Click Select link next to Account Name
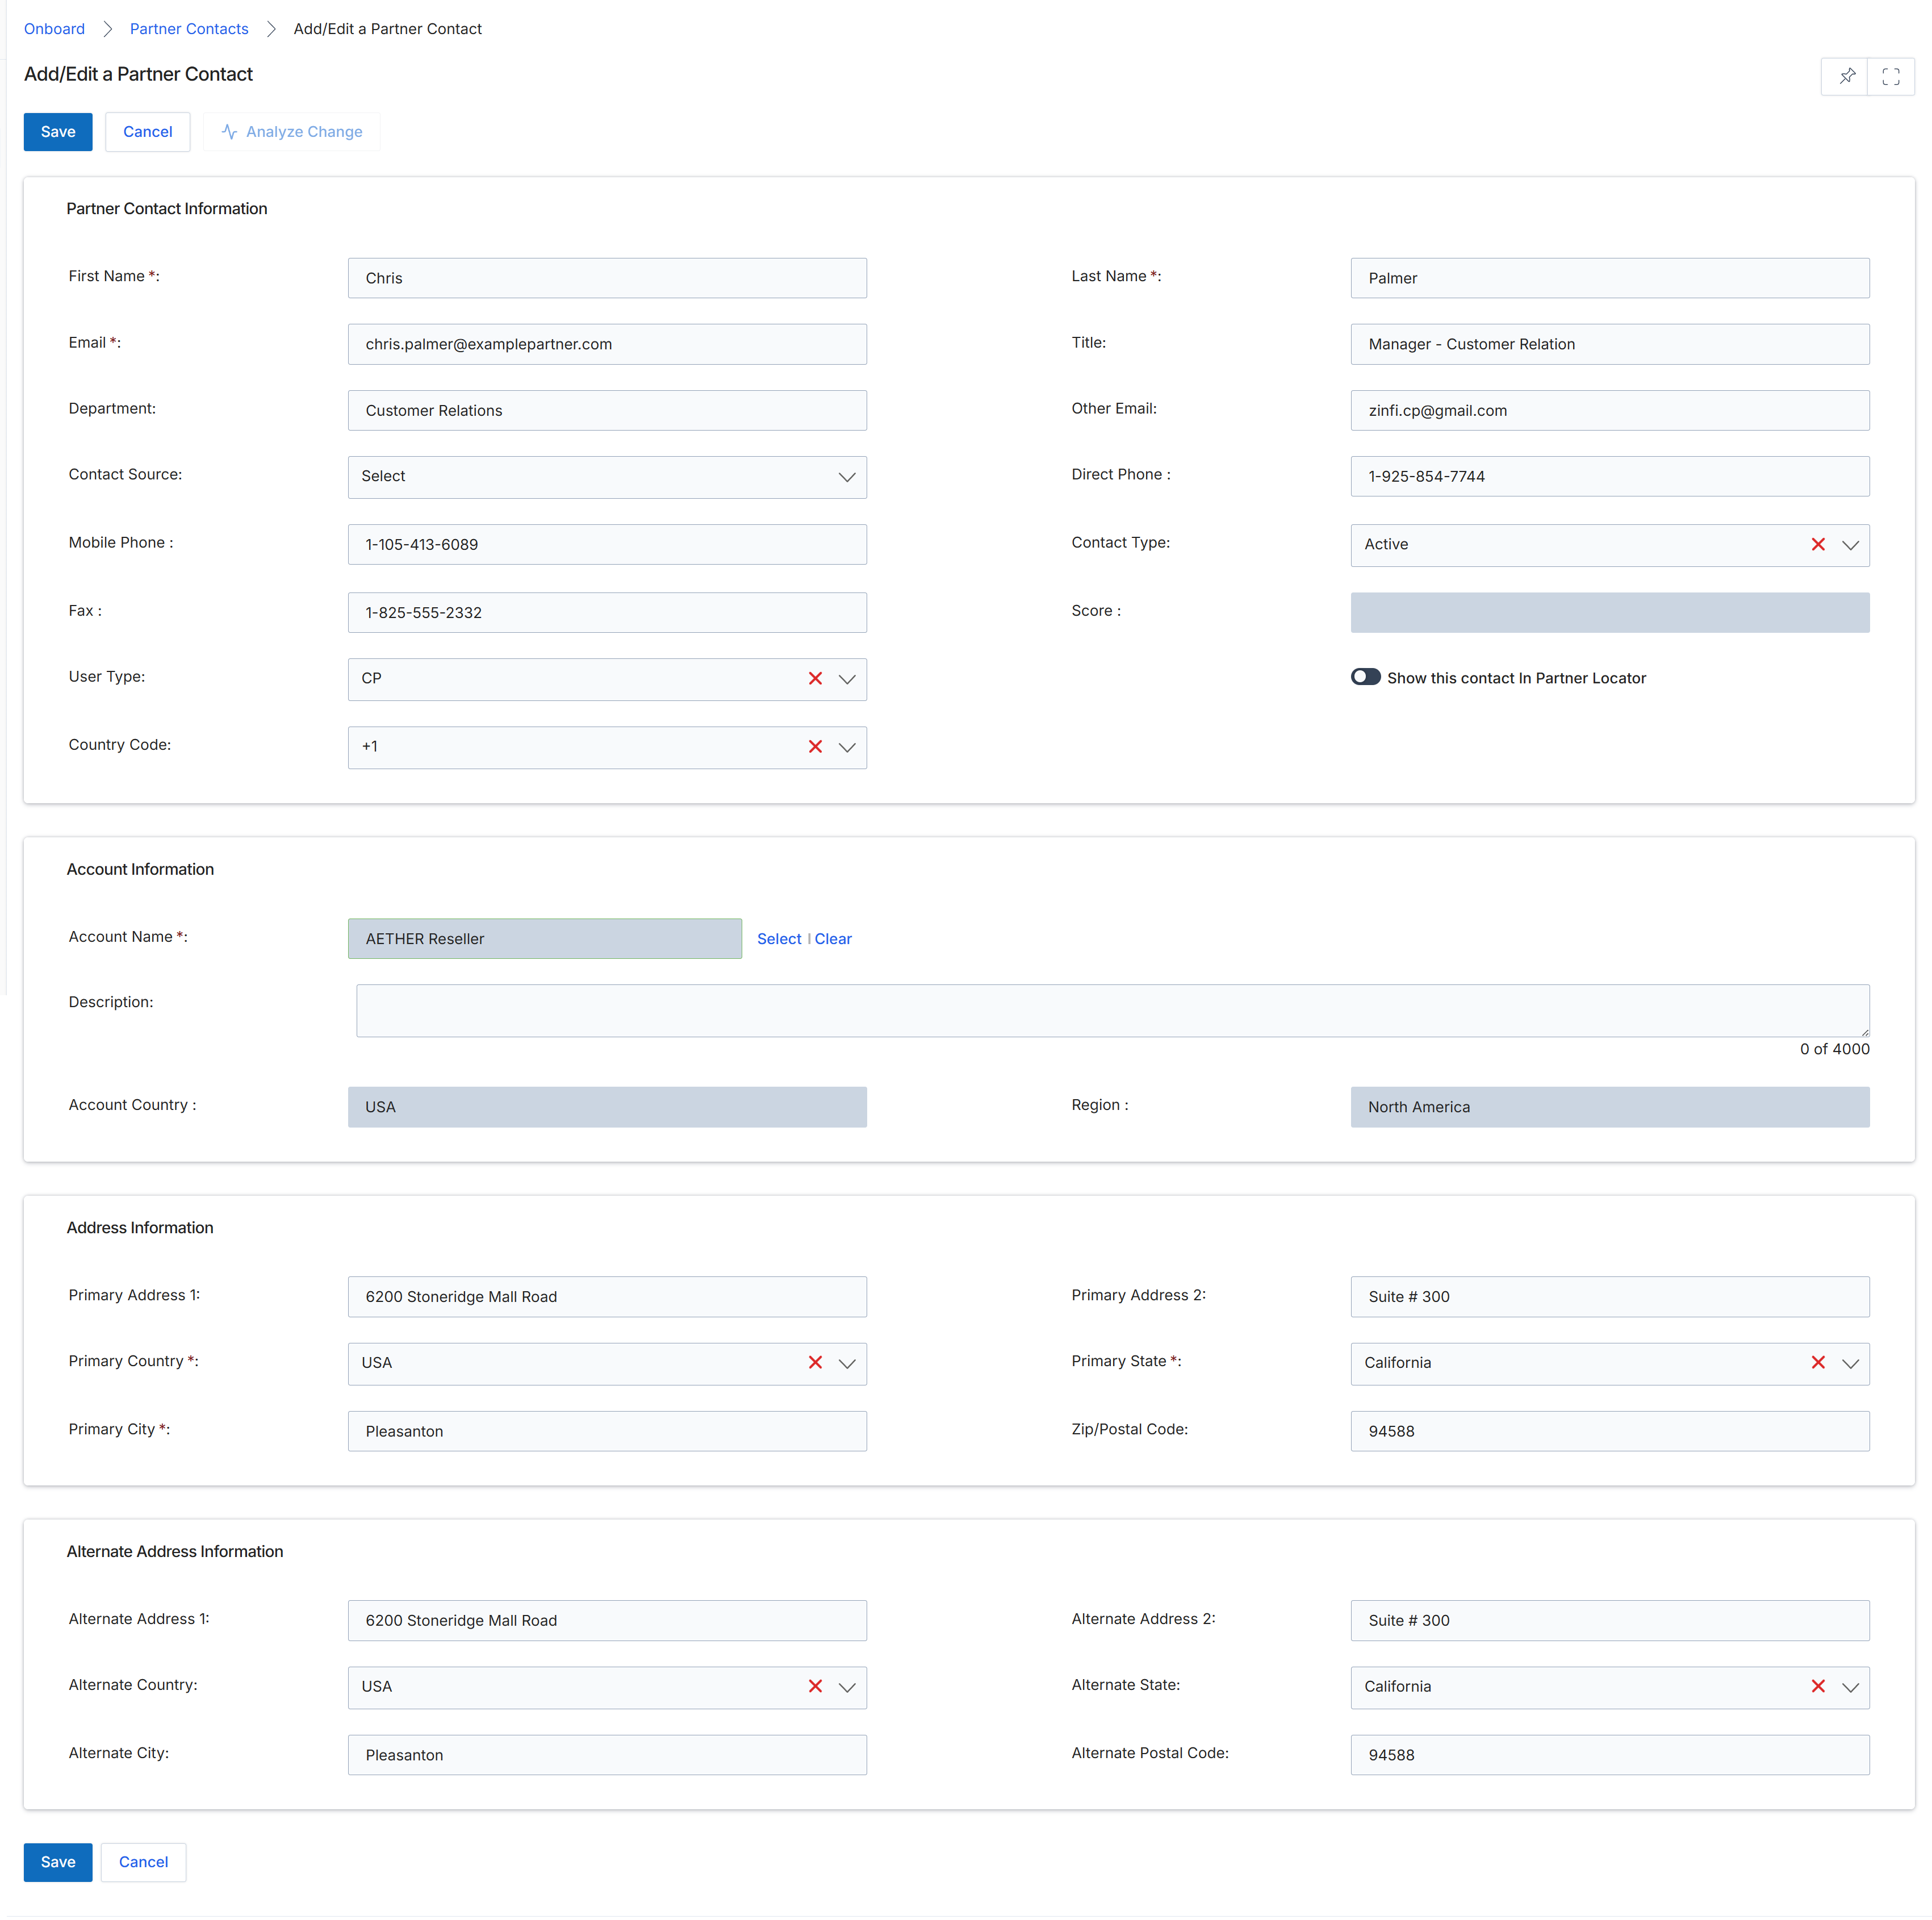The width and height of the screenshot is (1932, 1920). click(779, 938)
